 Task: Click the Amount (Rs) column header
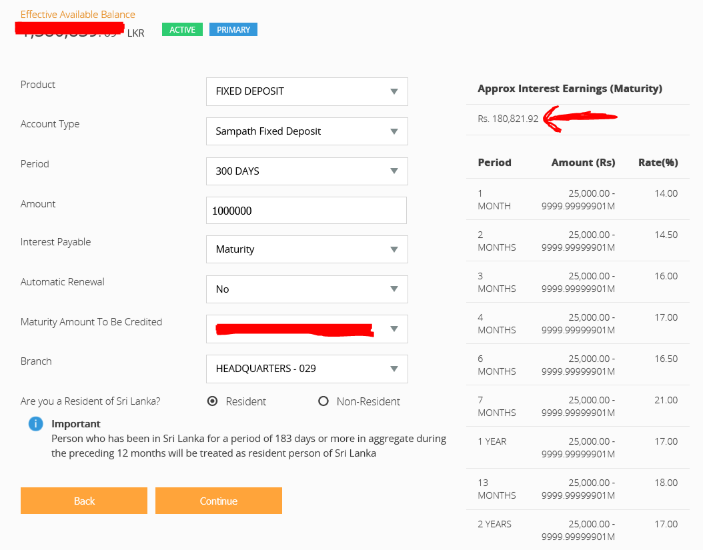[583, 163]
